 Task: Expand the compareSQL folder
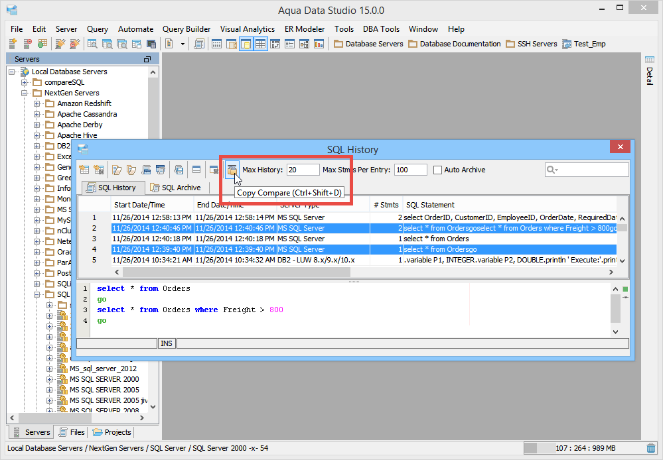click(x=25, y=82)
